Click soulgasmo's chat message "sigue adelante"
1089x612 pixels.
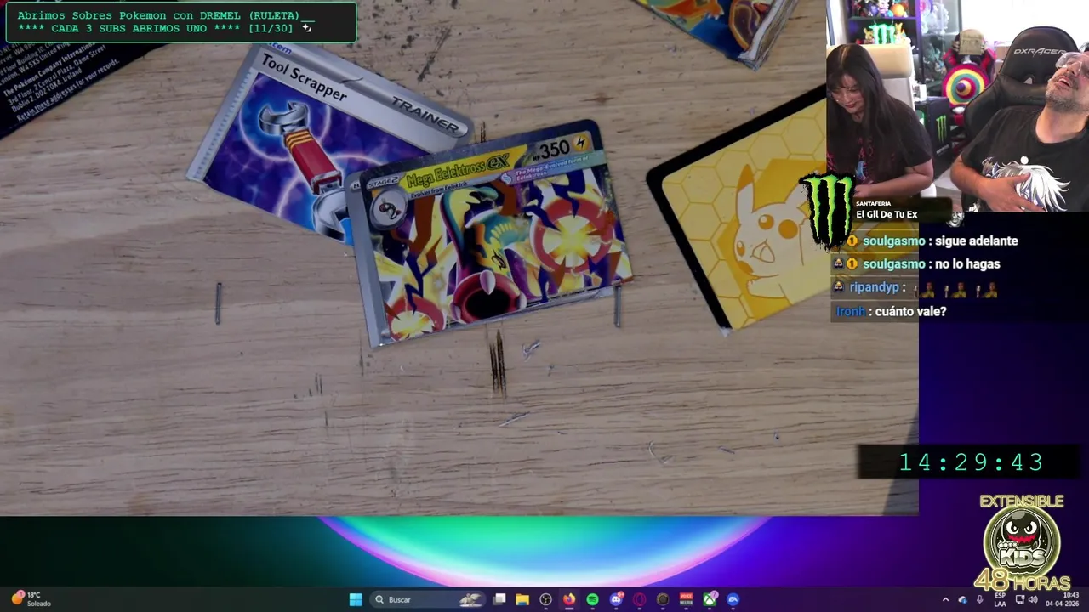[x=976, y=241]
